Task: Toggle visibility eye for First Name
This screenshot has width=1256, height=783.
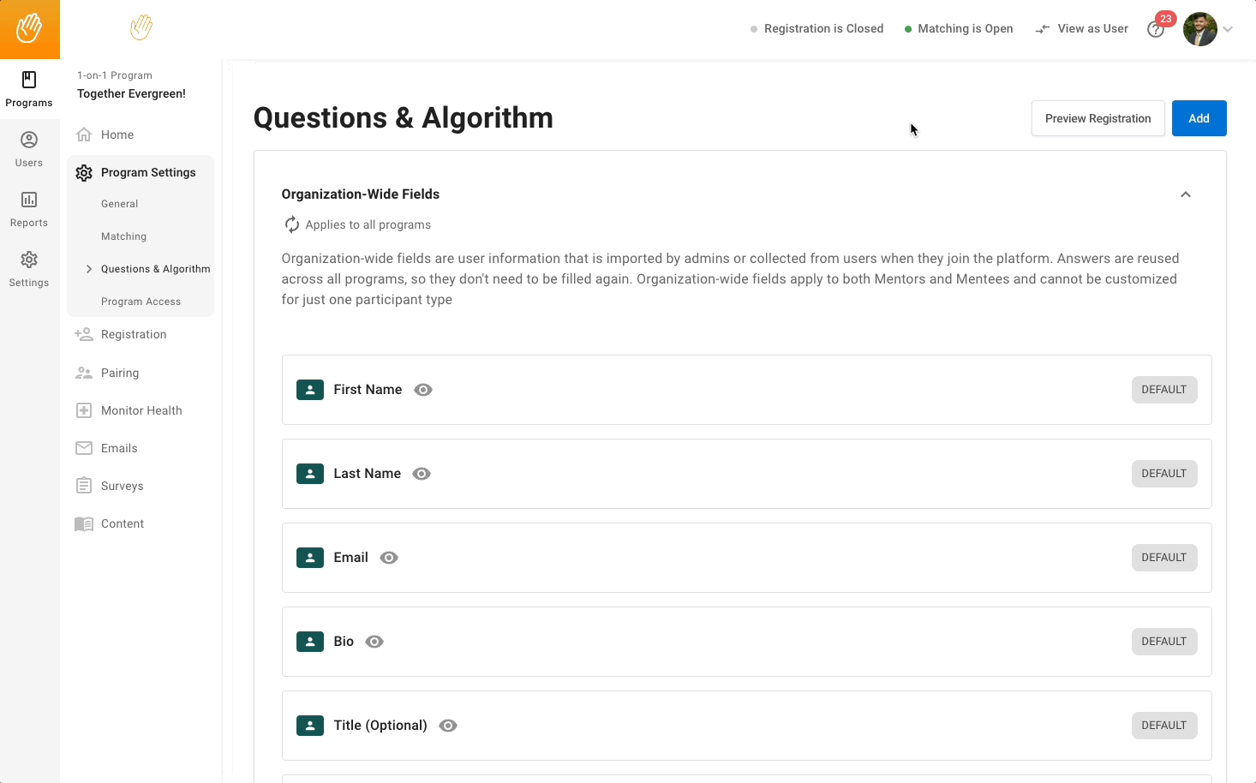Action: coord(423,390)
